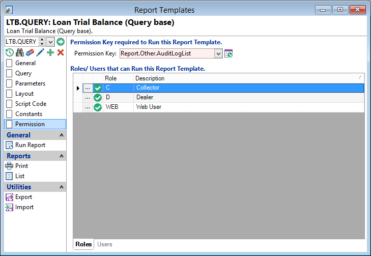Switch to the Users tab
The image size is (371, 256).
tap(104, 244)
